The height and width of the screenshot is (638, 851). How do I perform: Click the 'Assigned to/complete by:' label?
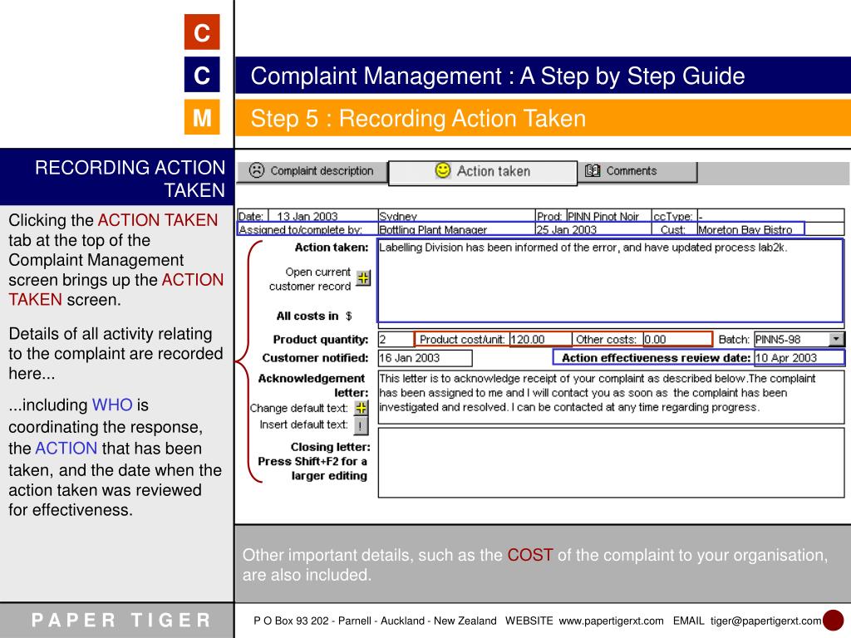[300, 229]
